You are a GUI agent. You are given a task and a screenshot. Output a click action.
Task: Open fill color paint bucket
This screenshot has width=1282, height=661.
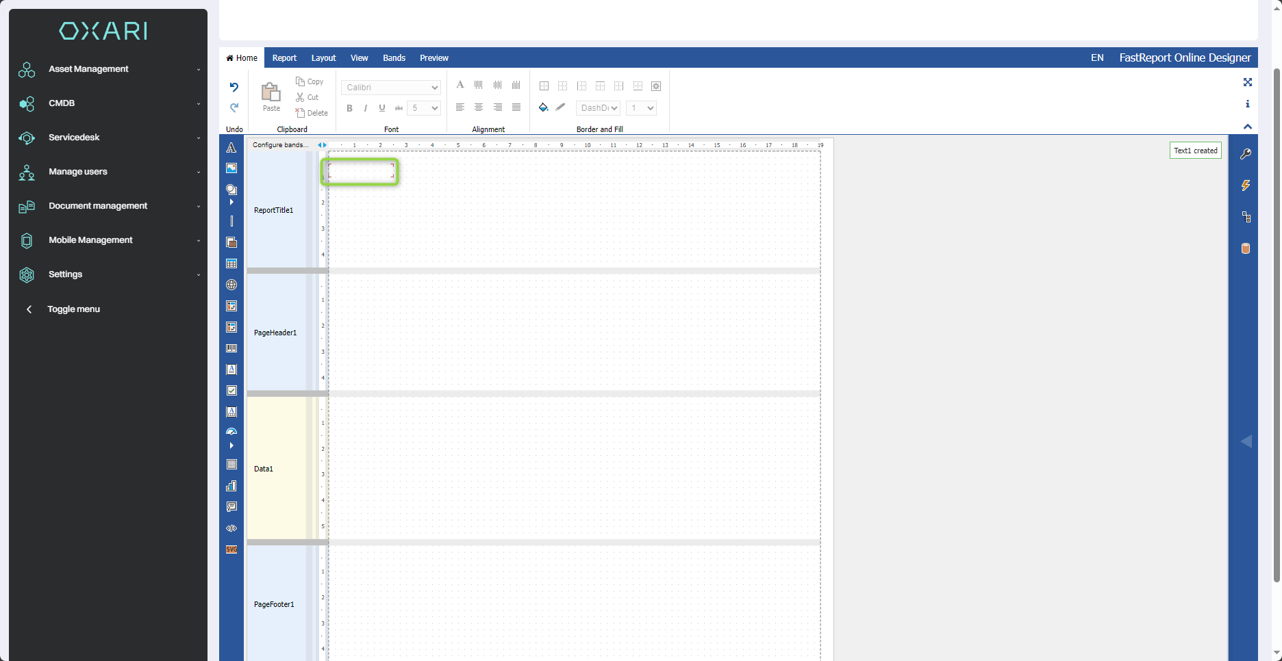click(544, 107)
